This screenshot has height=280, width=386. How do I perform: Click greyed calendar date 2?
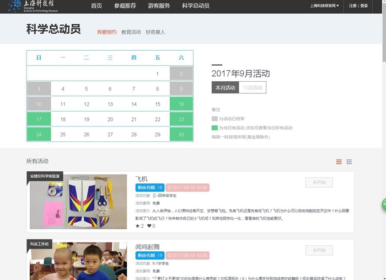click(x=181, y=73)
